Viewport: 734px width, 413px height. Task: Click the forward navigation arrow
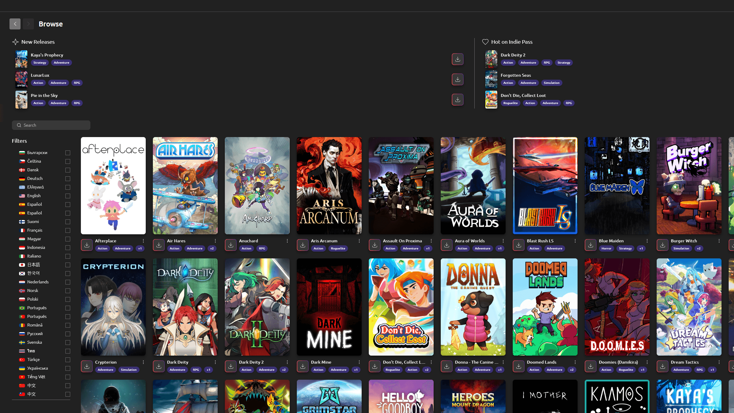click(x=28, y=24)
